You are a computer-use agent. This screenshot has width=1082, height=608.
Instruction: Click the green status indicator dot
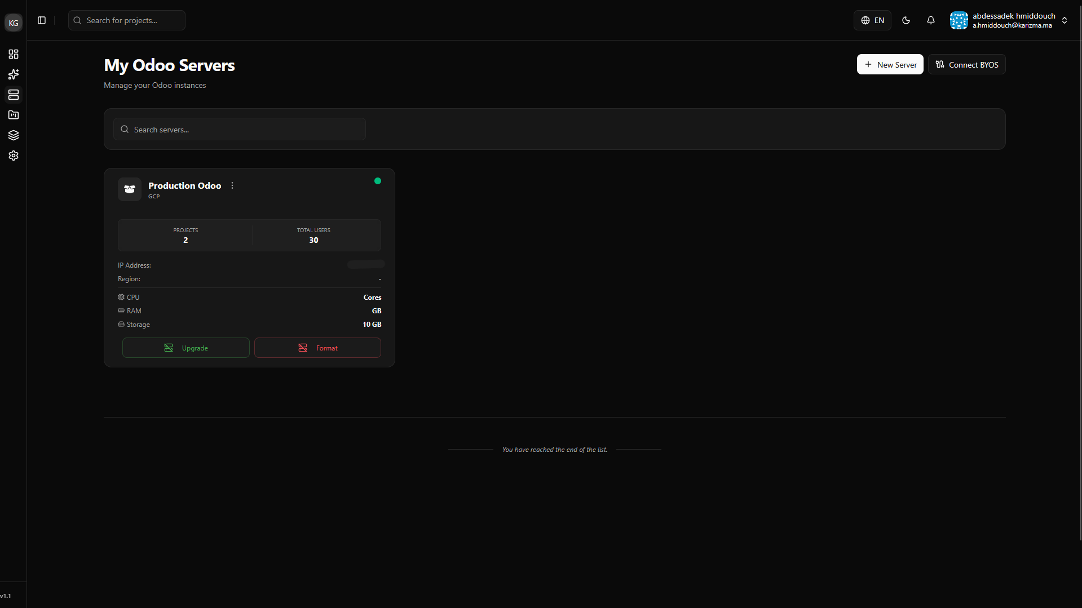coord(378,181)
